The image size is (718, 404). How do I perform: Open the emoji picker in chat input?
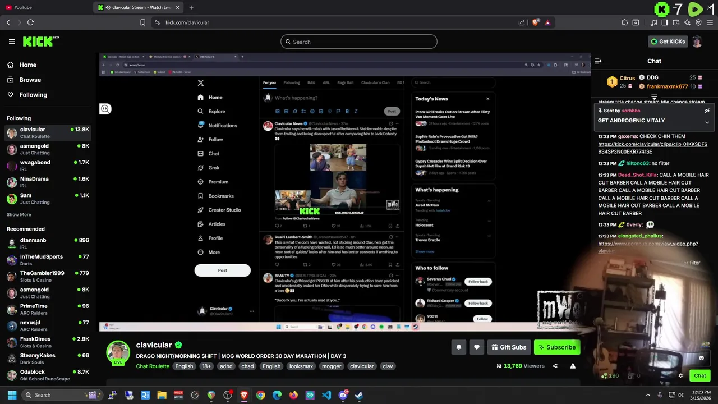701,358
